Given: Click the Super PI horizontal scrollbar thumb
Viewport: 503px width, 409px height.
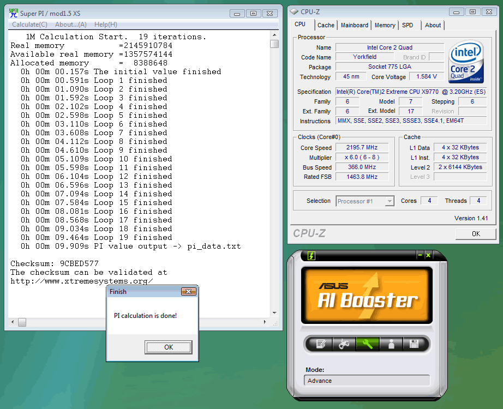Looking at the screenshot, I should (x=22, y=322).
